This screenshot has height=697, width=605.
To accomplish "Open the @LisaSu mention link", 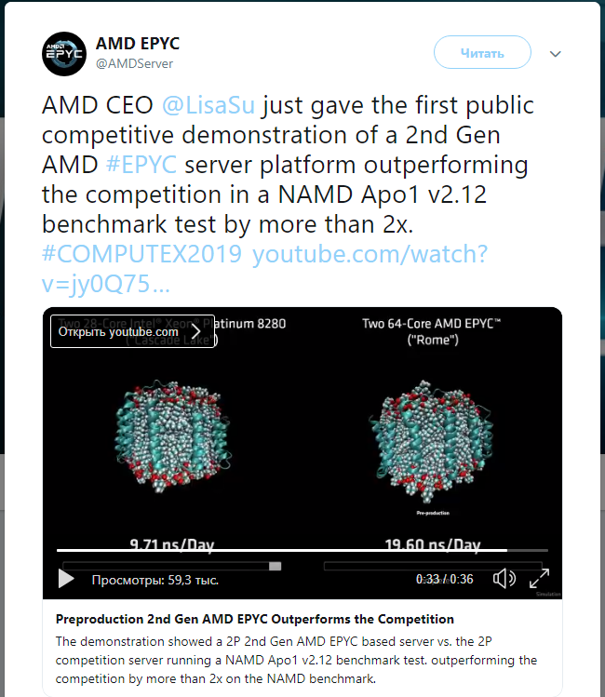I will click(x=208, y=106).
